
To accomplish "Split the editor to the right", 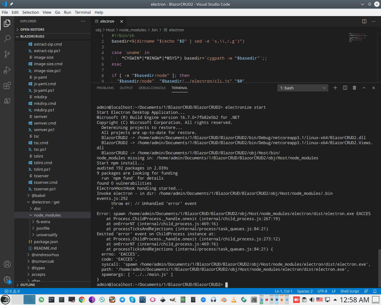I will click(364, 21).
